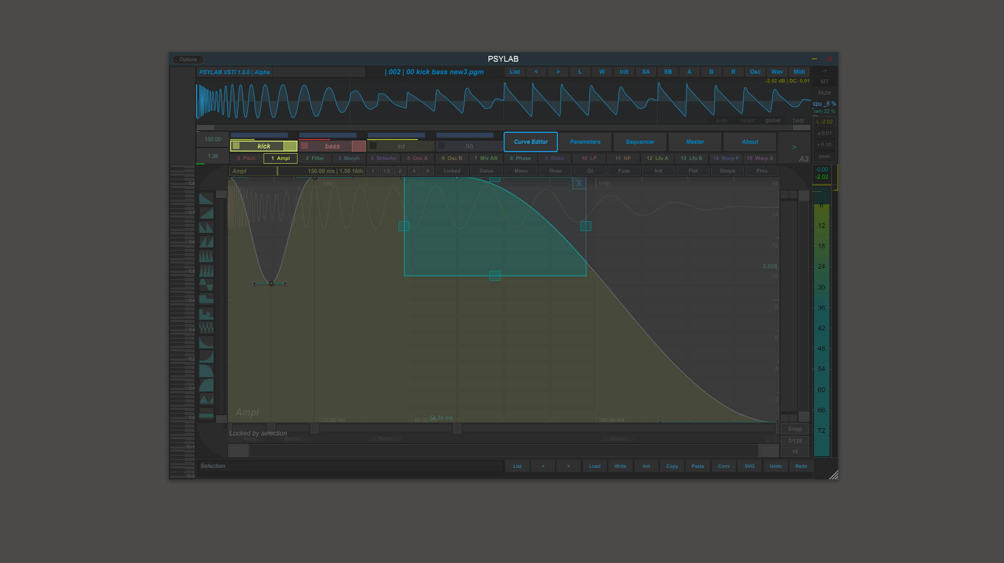Open the curve editor Menu dropdown
The image size is (1004, 563).
point(521,171)
